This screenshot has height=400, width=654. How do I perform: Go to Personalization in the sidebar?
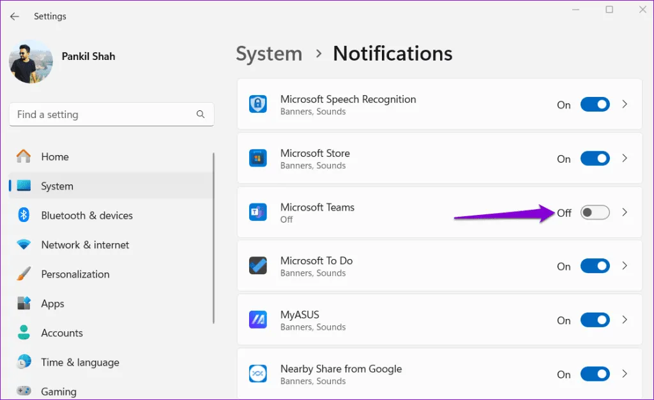[75, 274]
